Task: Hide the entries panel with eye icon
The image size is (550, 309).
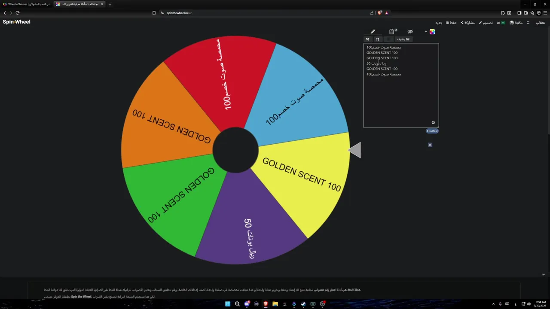Action: pos(410,32)
